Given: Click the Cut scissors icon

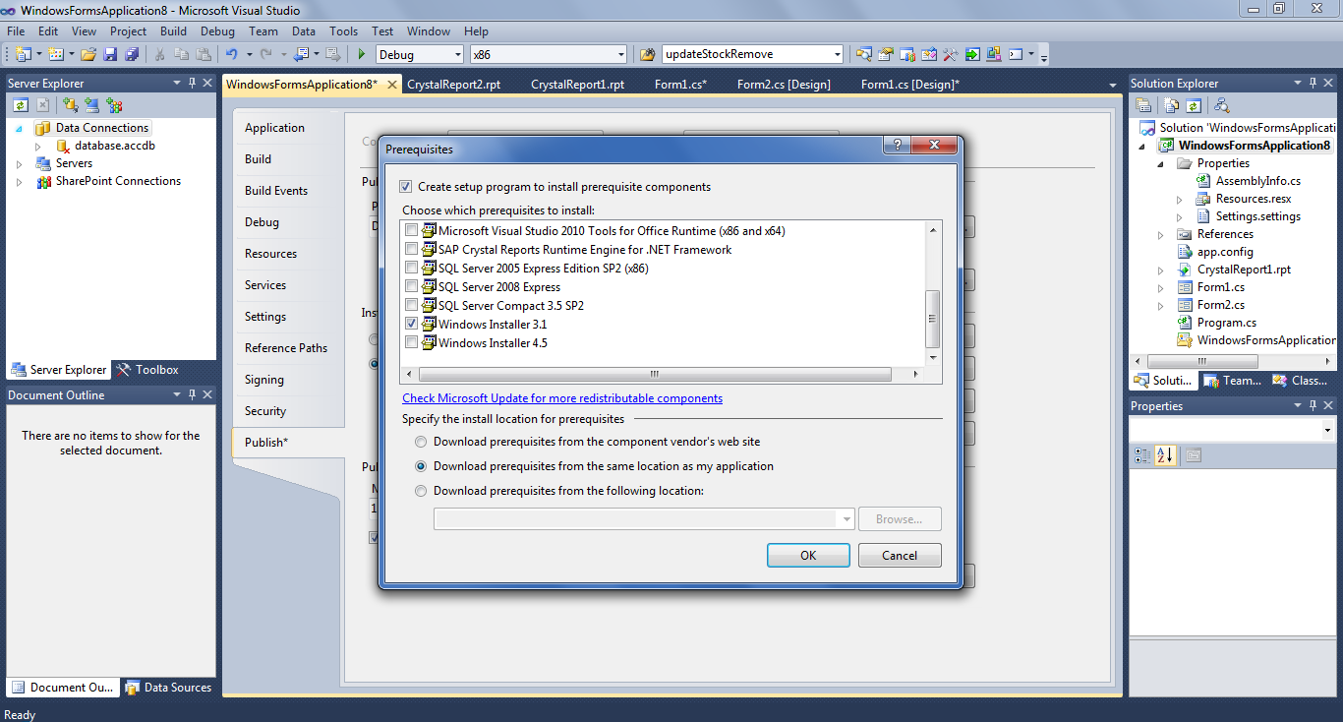Looking at the screenshot, I should (x=160, y=55).
